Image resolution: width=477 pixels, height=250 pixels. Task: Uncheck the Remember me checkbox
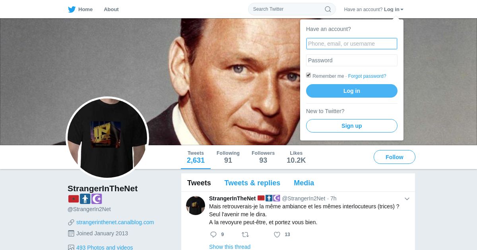(x=308, y=75)
